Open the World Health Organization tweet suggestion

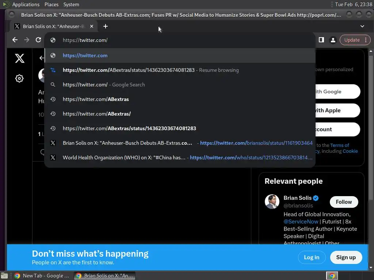[x=180, y=157]
